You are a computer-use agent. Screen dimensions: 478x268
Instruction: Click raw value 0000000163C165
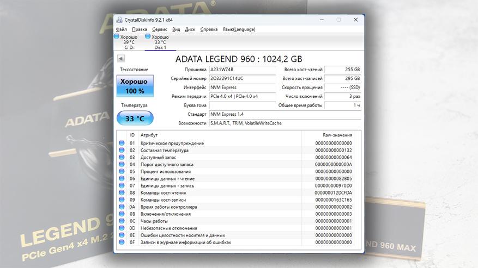click(334, 200)
